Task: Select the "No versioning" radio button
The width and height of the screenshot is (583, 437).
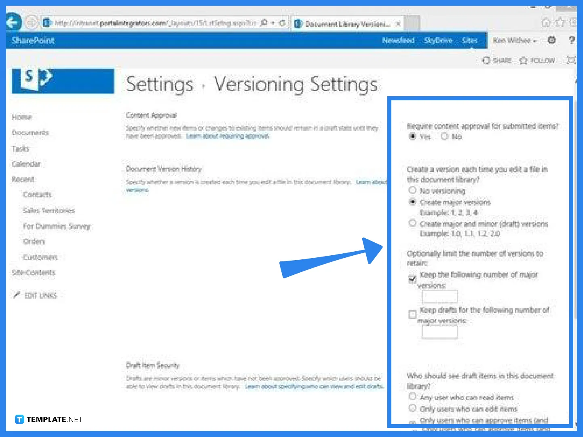Action: point(412,190)
